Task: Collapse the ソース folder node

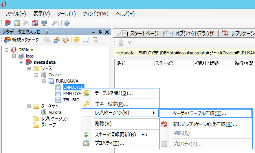Action: (x=29, y=68)
